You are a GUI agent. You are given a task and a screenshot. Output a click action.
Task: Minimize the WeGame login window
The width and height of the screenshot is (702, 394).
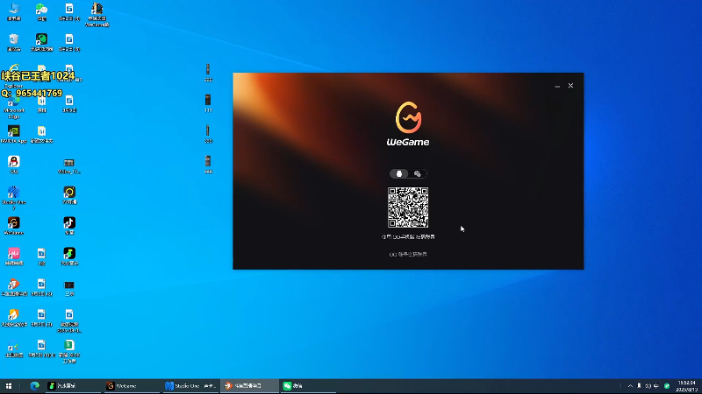pos(557,86)
